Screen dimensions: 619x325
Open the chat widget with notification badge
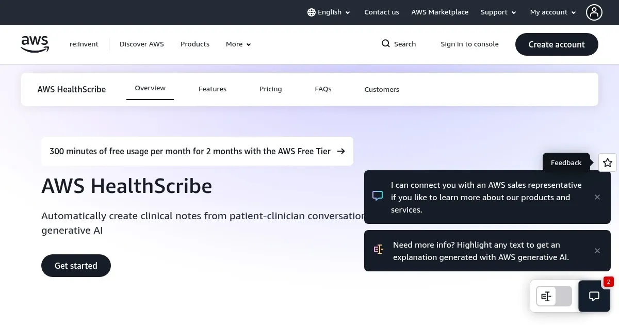pos(594,296)
